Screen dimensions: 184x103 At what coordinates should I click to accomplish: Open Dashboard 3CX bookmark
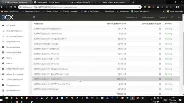click(31, 11)
